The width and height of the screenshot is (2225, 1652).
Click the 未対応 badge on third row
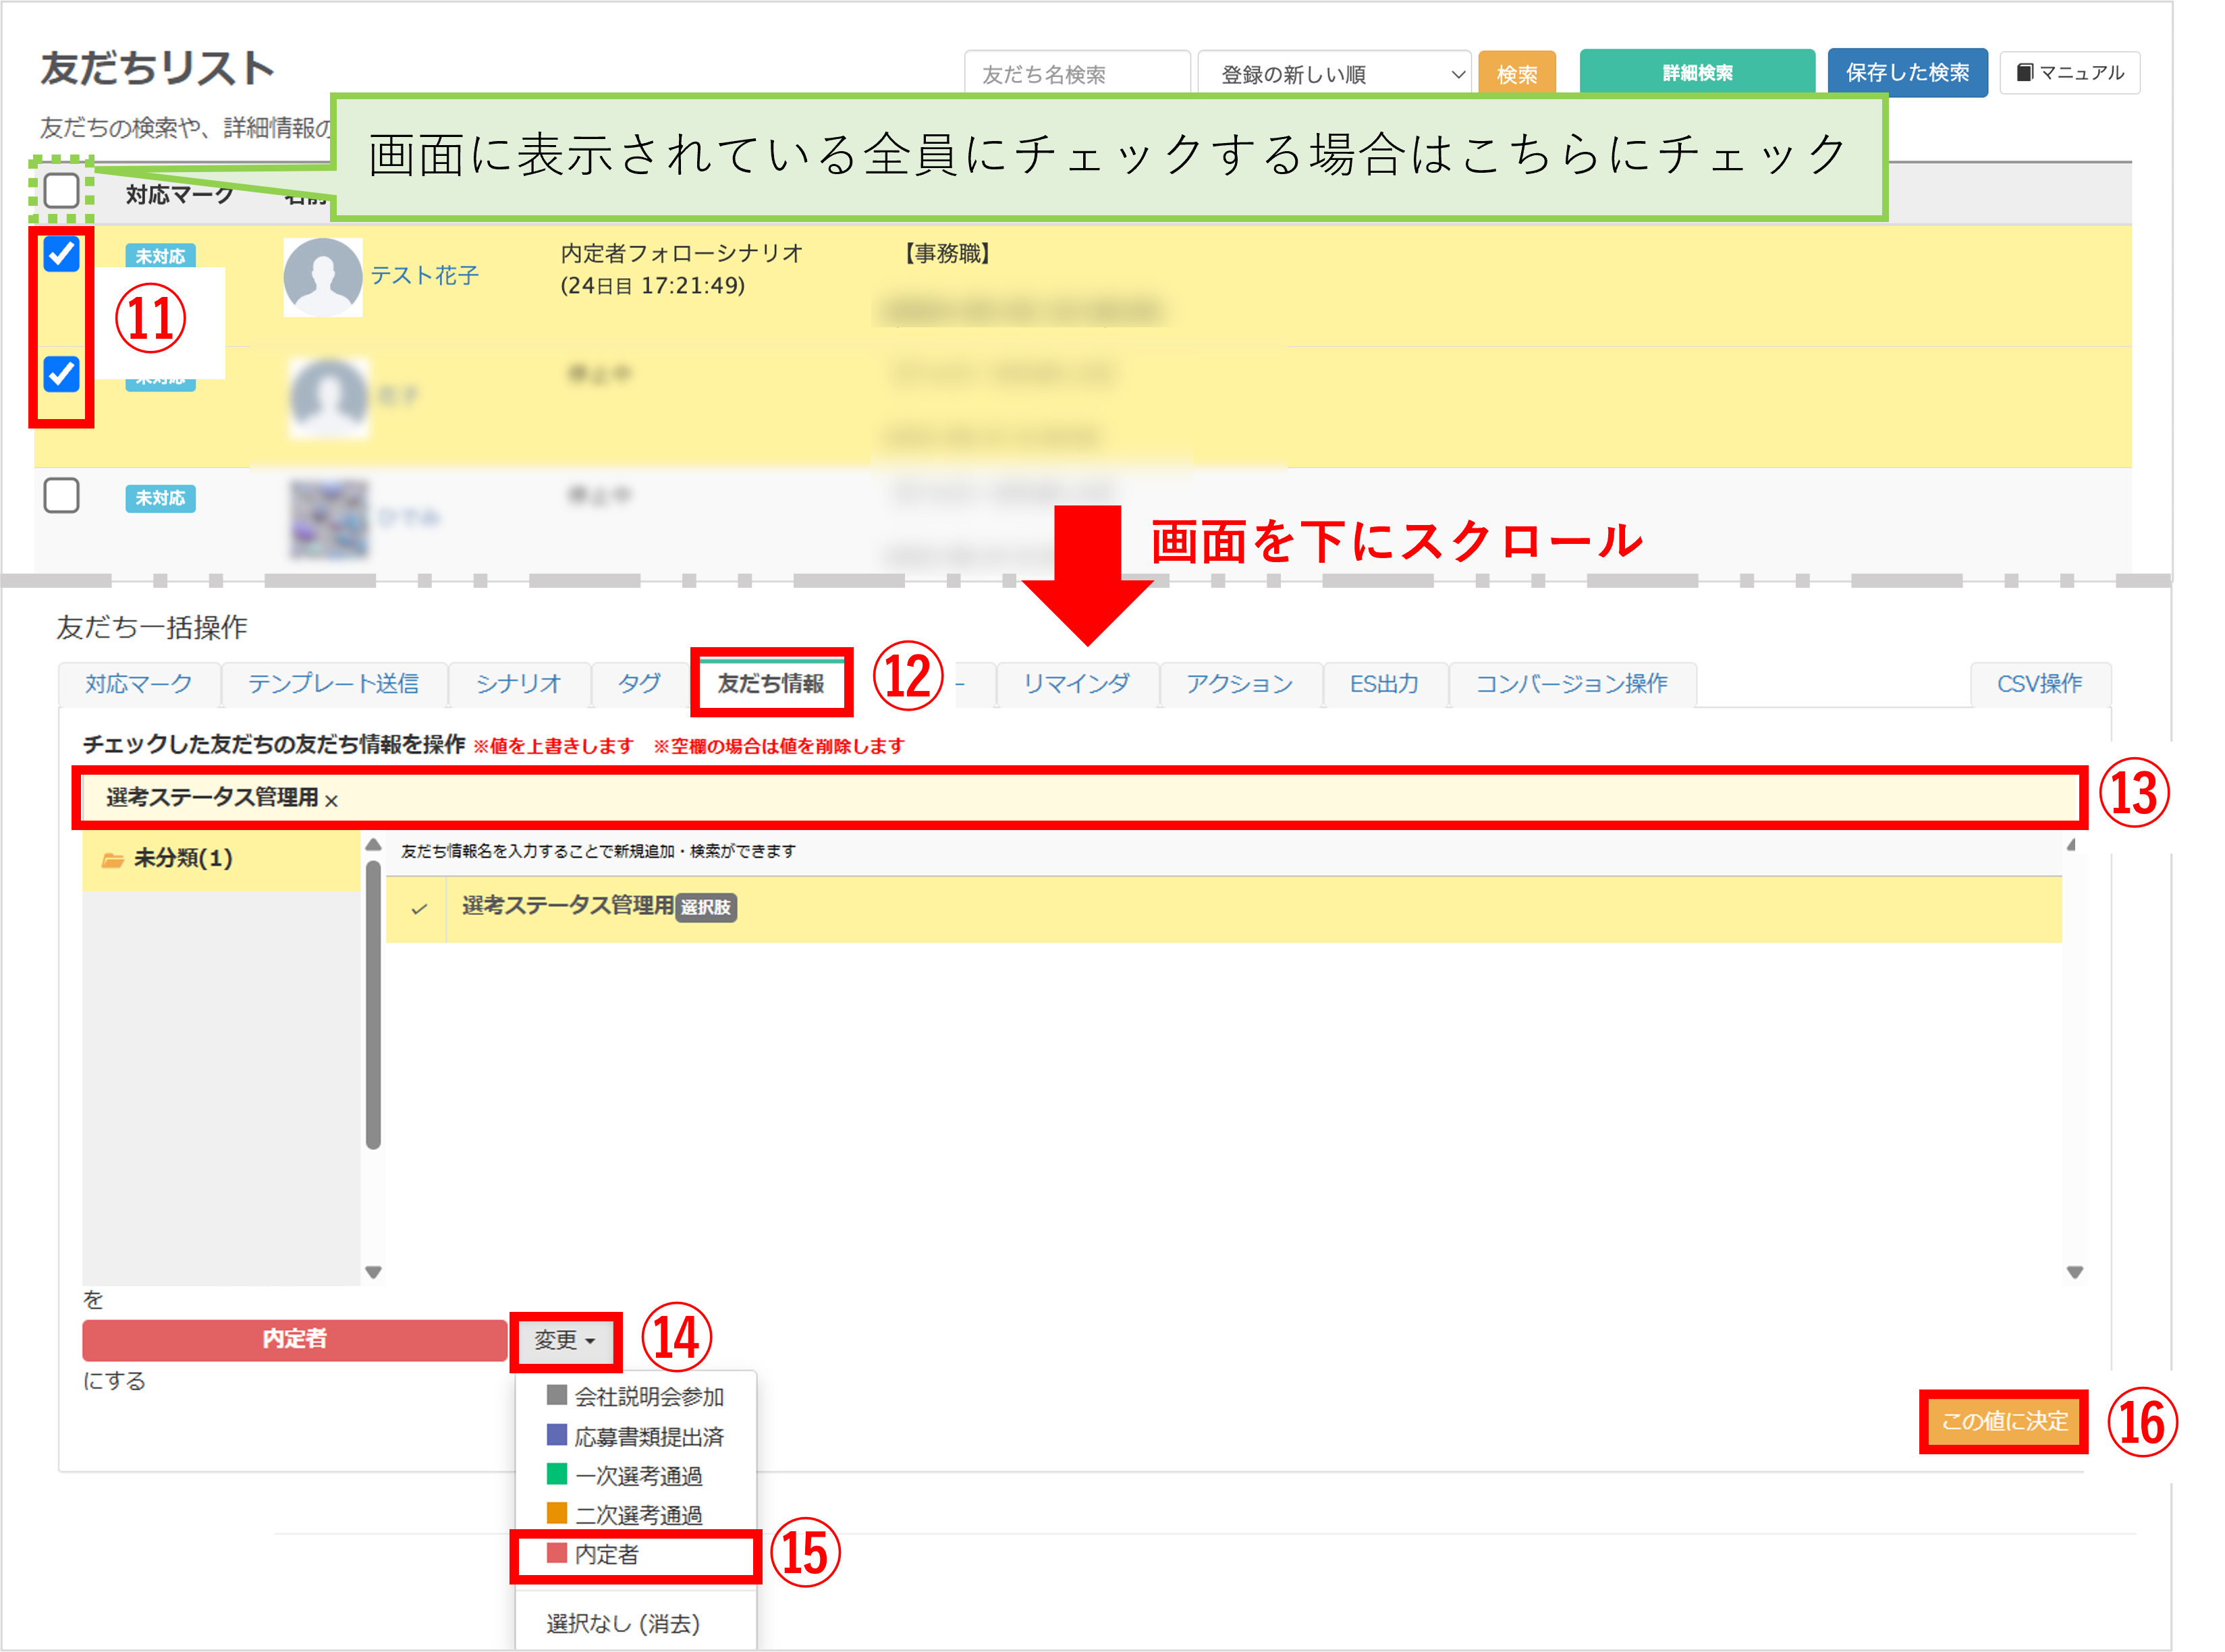pos(160,498)
